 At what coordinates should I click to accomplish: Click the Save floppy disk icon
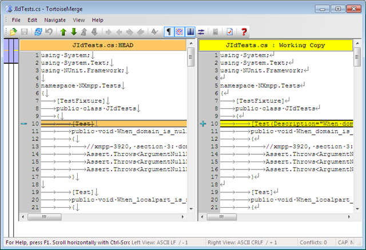[x=24, y=32]
